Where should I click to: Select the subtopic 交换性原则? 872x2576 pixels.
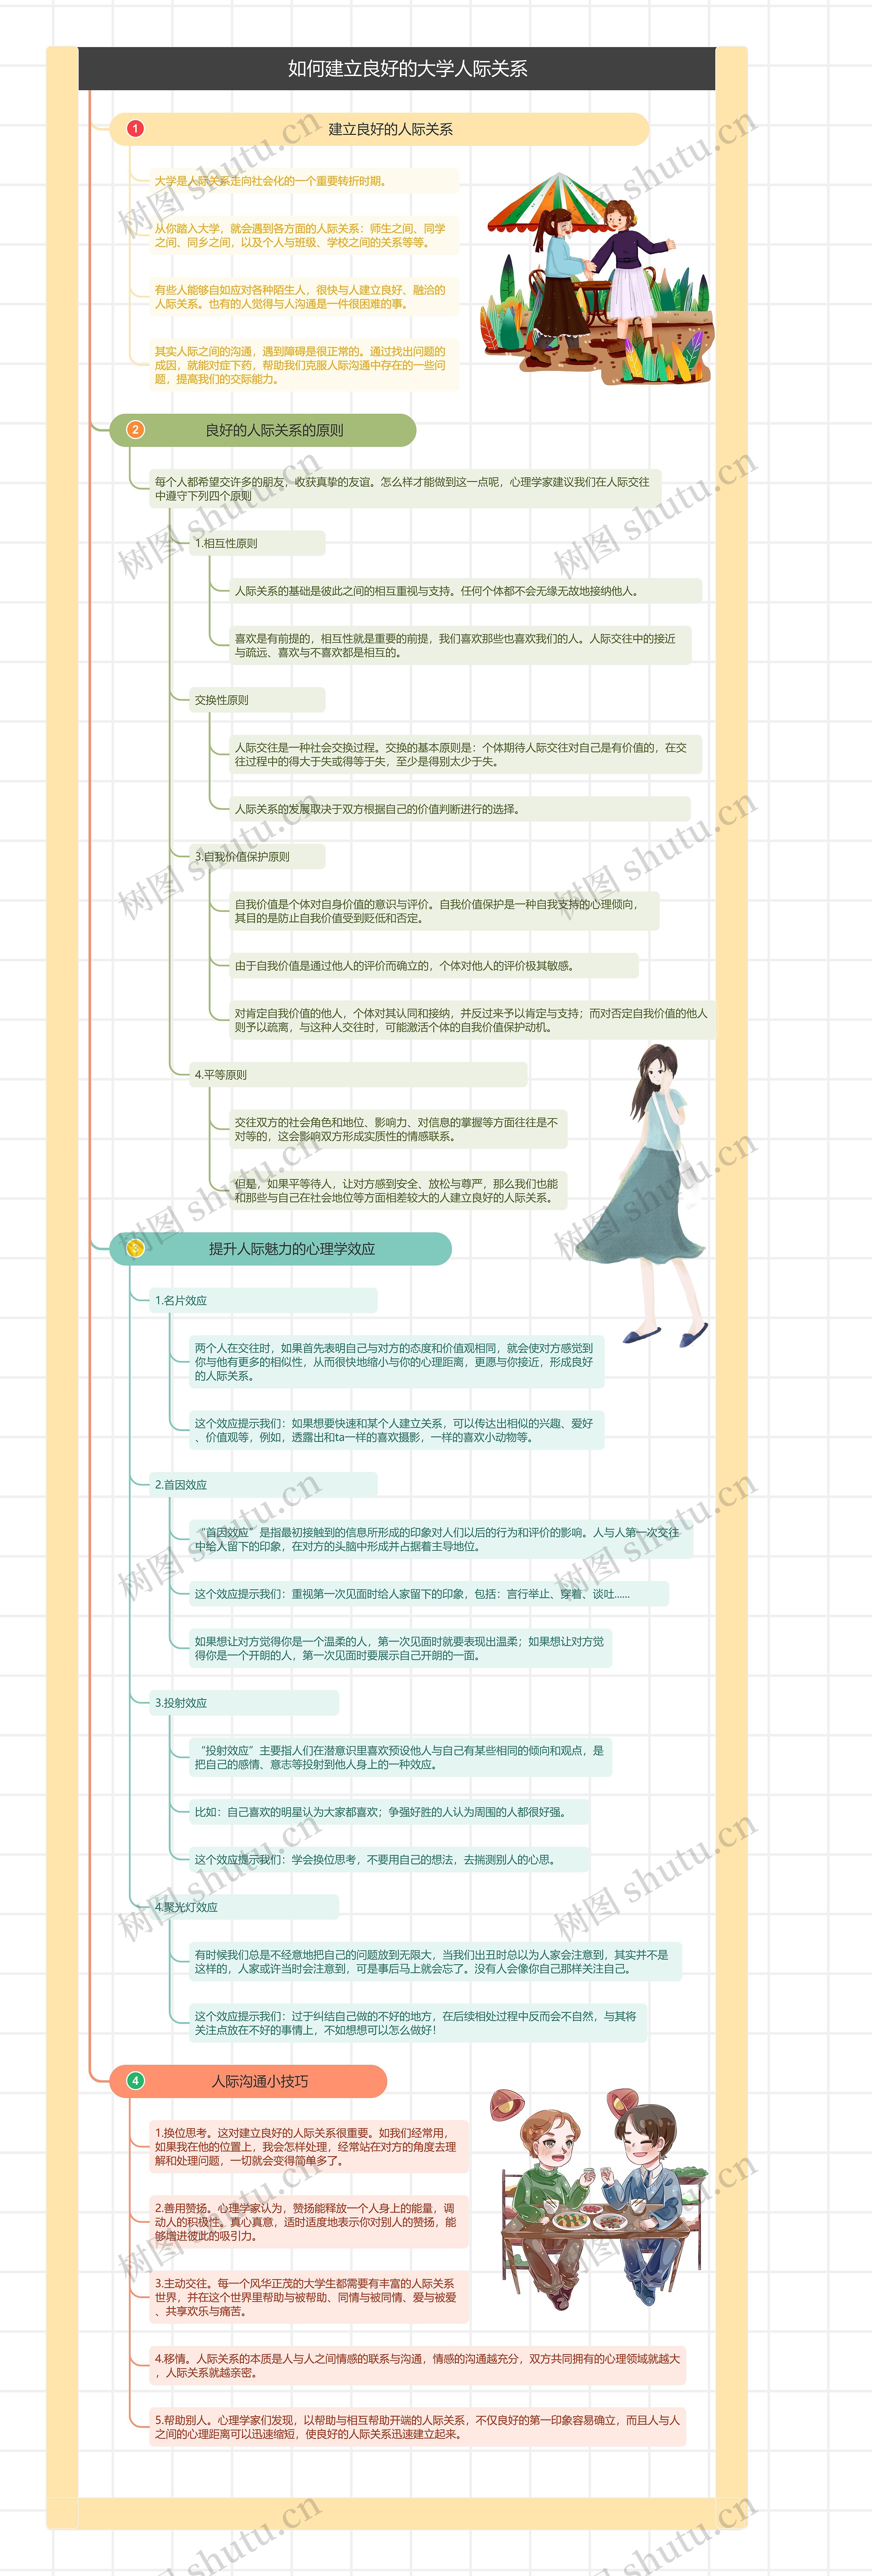[x=257, y=700]
